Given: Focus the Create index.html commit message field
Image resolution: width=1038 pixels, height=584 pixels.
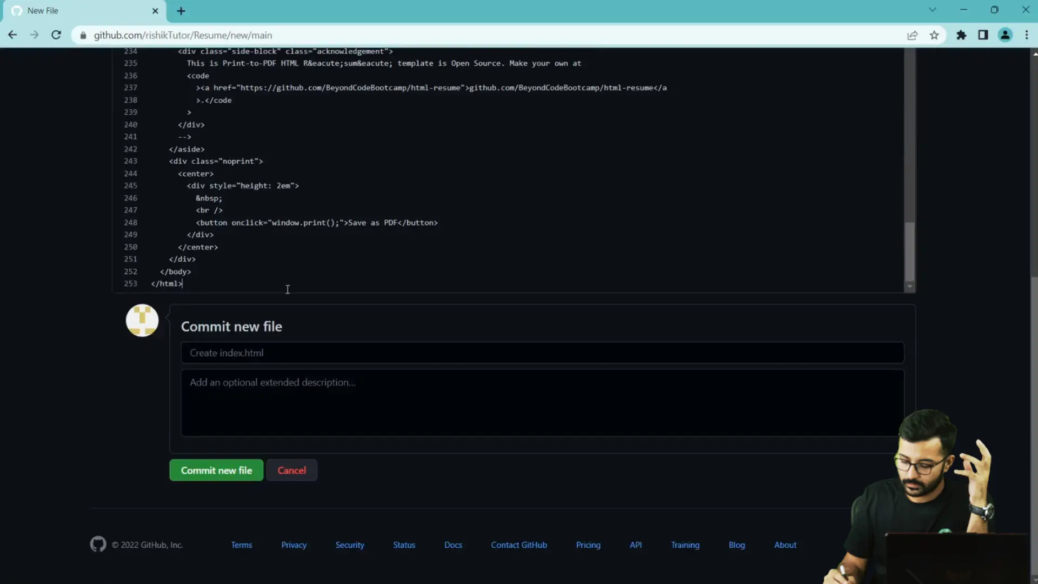Looking at the screenshot, I should click(542, 353).
